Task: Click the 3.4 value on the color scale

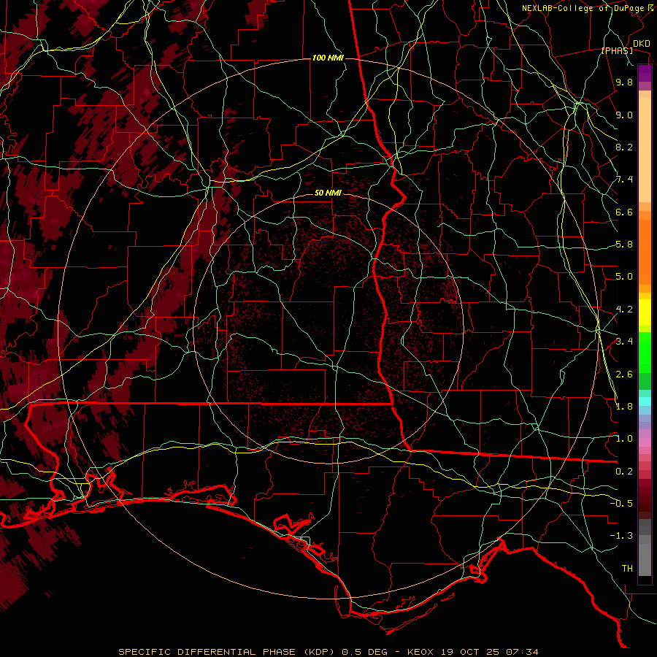Action: tap(624, 342)
